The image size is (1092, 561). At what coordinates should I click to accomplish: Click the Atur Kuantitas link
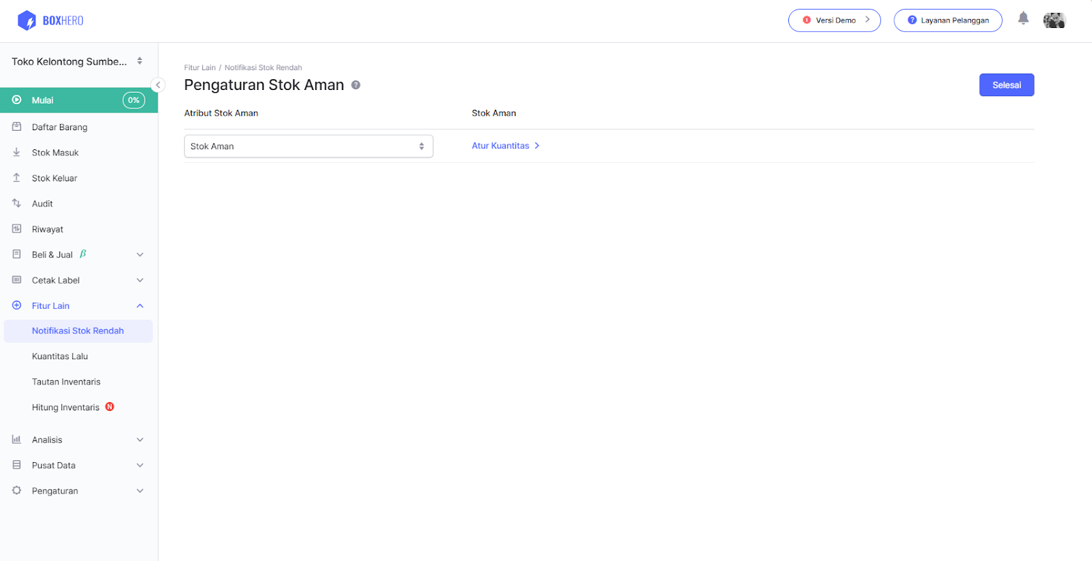click(506, 146)
